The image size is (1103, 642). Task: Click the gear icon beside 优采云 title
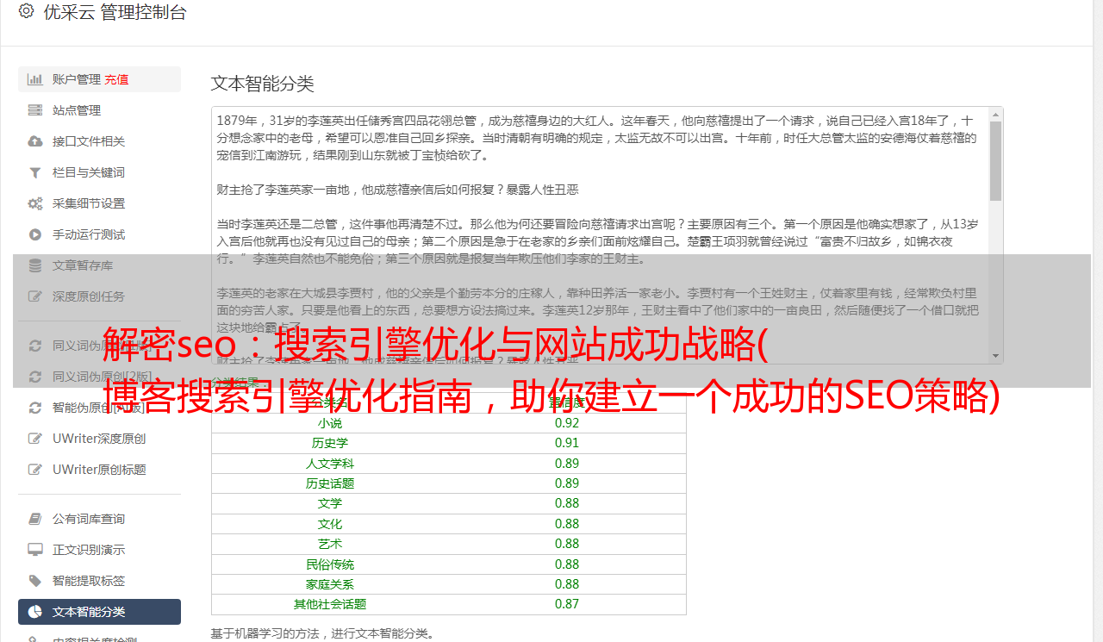click(x=26, y=12)
